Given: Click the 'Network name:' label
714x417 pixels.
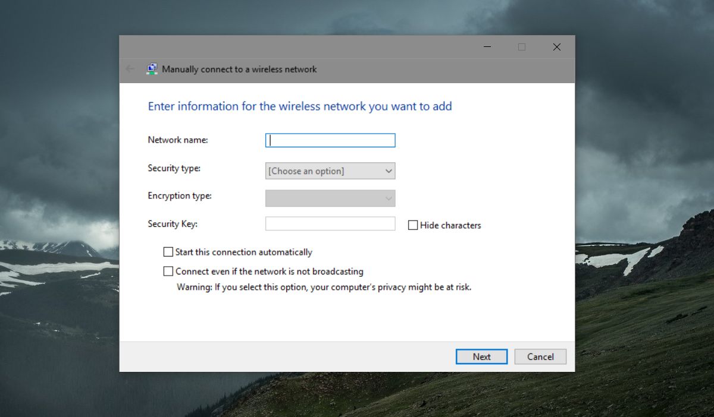Looking at the screenshot, I should click(178, 140).
